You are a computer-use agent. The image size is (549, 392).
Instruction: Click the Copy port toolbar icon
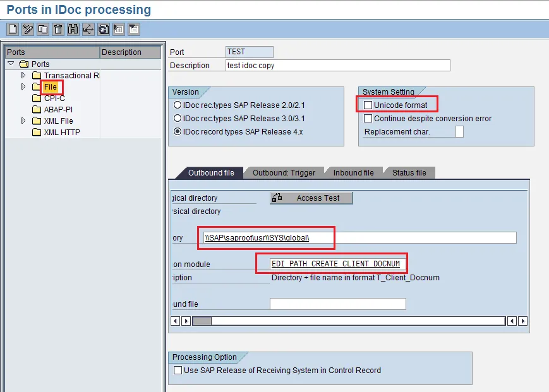(43, 29)
